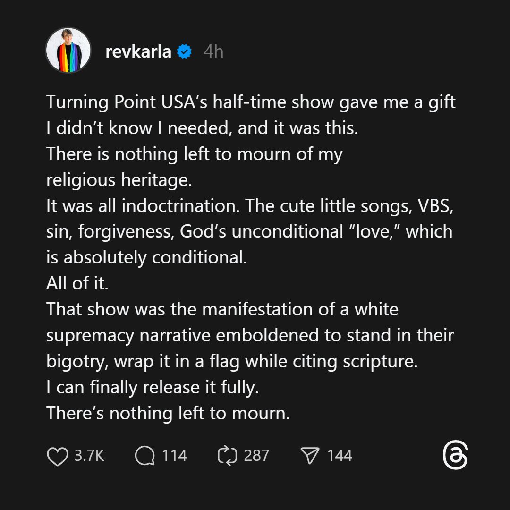Viewport: 510px width, 510px height.
Task: Click the first line mentioning Turning Point USA
Action: 251,102
